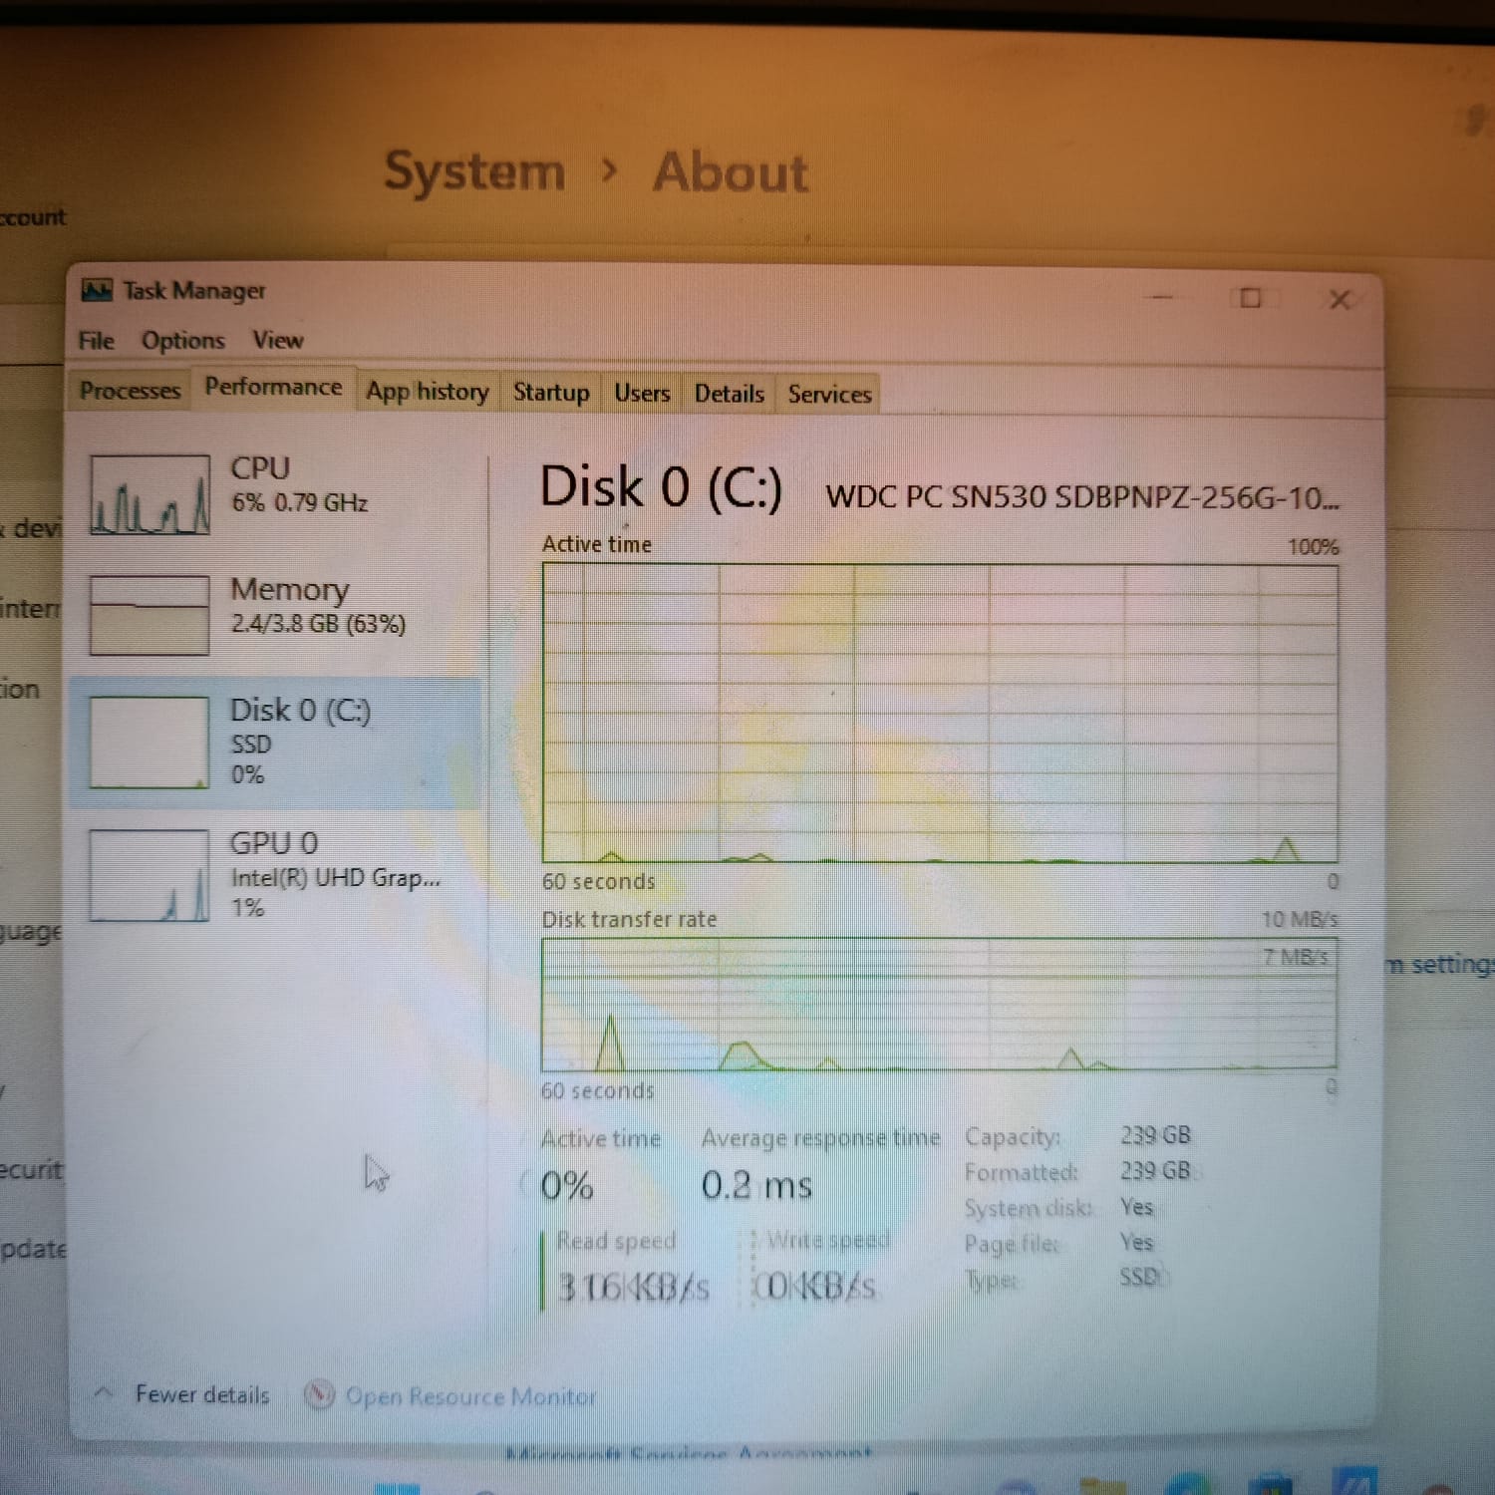Click the Disk transfer rate graph
The image size is (1495, 1495).
tap(939, 1004)
